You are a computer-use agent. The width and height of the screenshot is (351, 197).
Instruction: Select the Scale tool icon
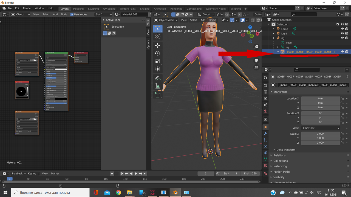click(x=157, y=61)
